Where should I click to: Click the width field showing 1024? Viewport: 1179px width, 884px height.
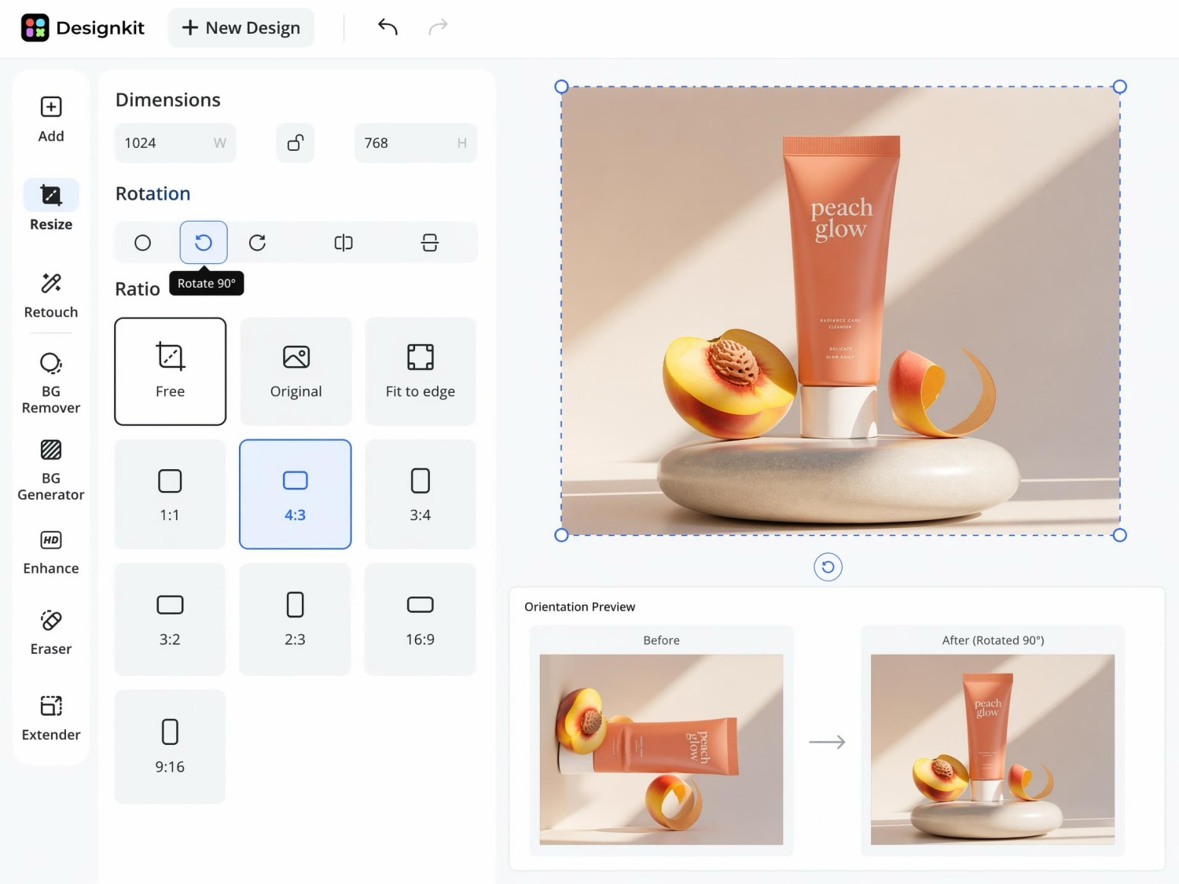[175, 143]
